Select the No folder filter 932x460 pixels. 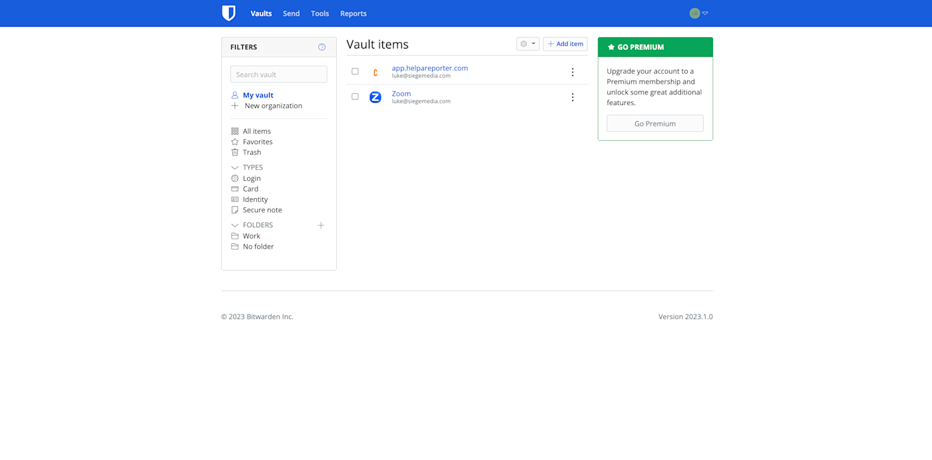coord(258,247)
